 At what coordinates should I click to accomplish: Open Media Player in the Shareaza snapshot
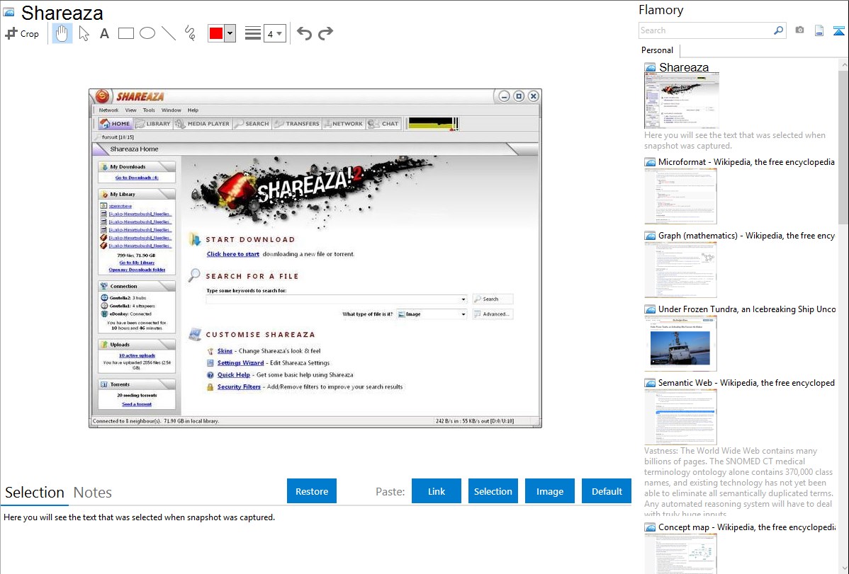pos(203,124)
